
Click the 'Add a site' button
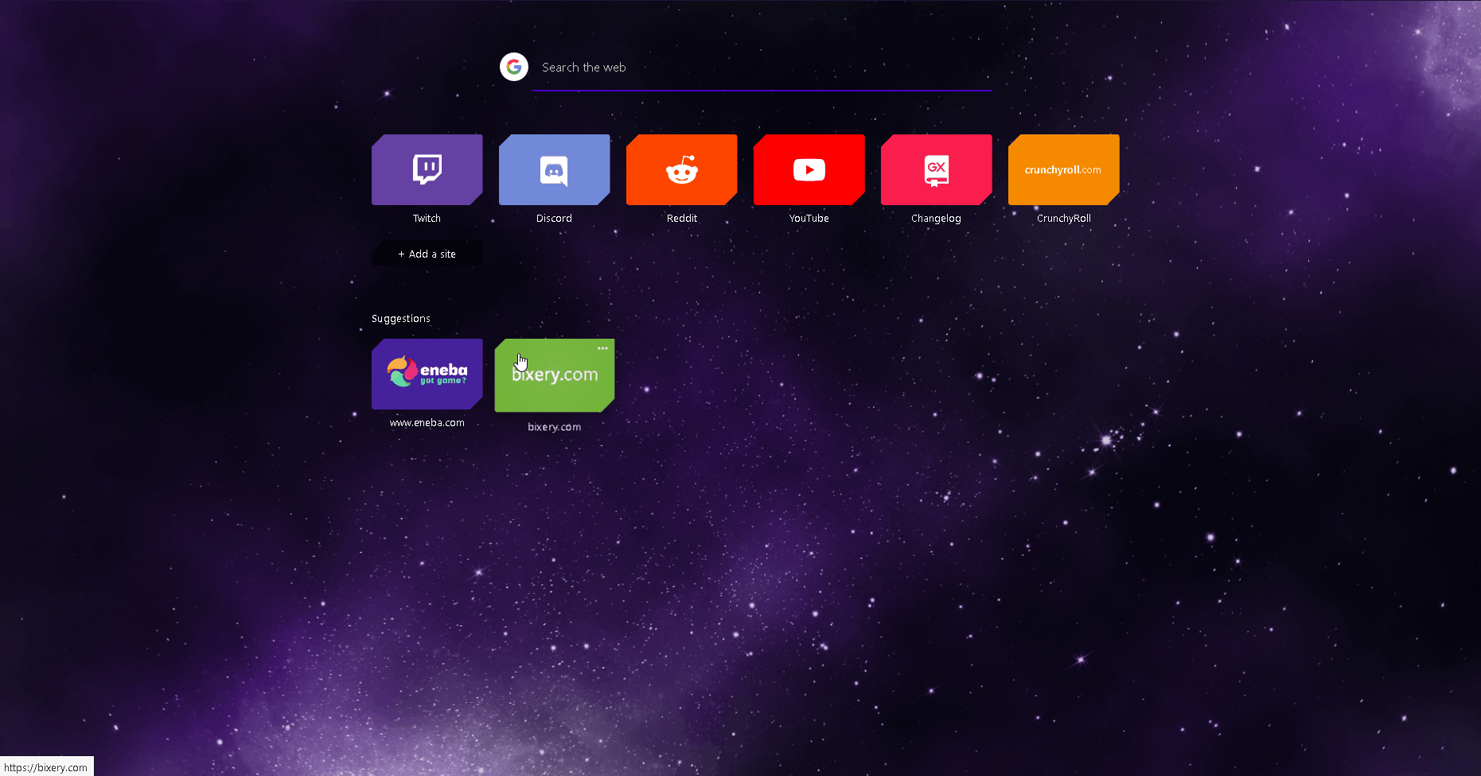(427, 254)
